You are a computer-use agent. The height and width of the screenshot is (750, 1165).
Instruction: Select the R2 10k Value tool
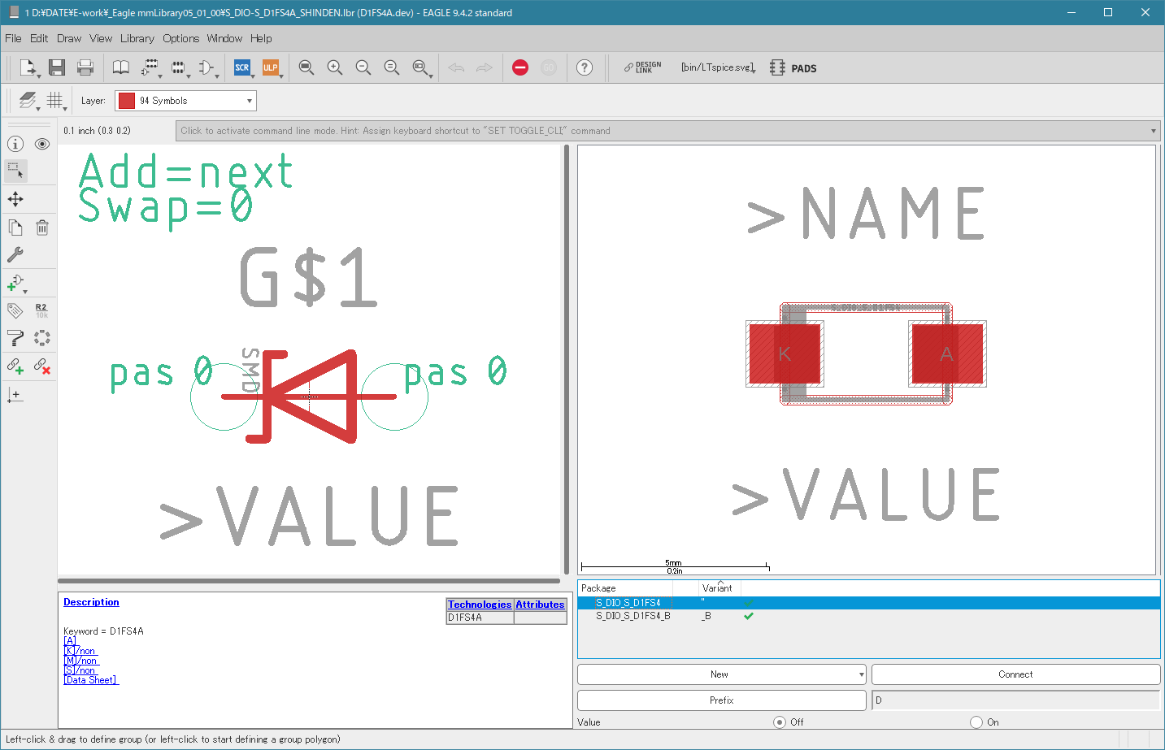(x=42, y=310)
